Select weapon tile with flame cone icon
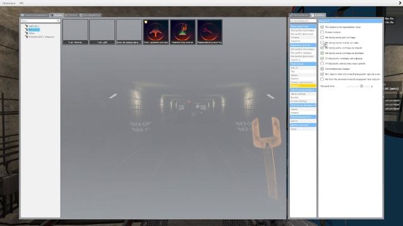Viewport: 403px width, 226px height. pyautogui.click(x=183, y=32)
